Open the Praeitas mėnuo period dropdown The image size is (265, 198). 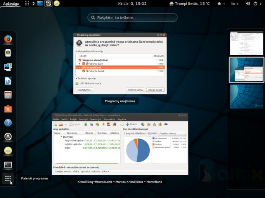point(173,133)
